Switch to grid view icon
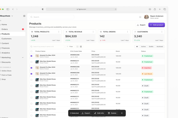Viewport: 178px width, 118px height. pos(77,47)
